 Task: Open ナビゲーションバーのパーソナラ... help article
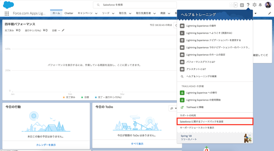click(218, 48)
